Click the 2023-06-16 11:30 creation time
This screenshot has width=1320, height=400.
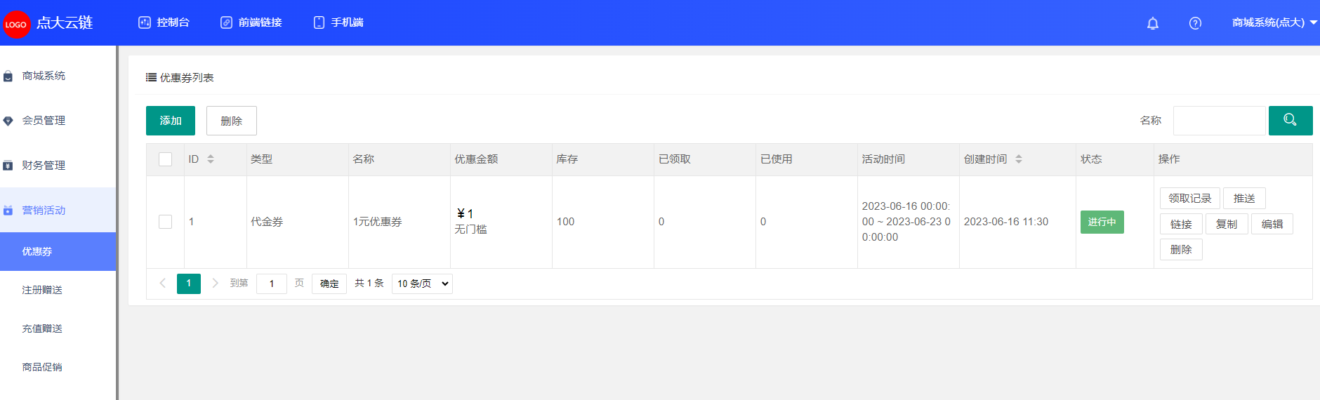click(1006, 222)
